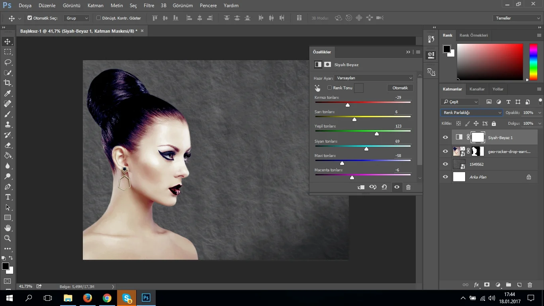Select the Blur tool
This screenshot has height=306, width=544.
click(8, 166)
